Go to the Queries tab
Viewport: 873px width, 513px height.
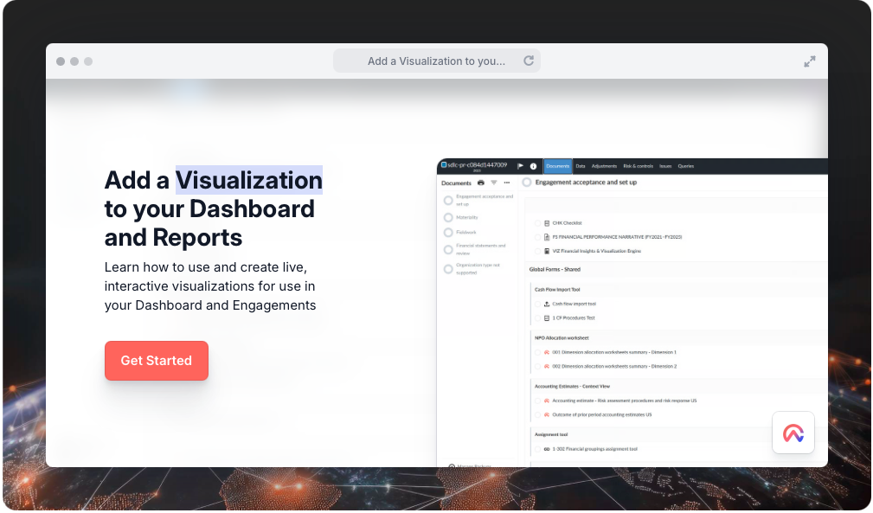pyautogui.click(x=686, y=166)
